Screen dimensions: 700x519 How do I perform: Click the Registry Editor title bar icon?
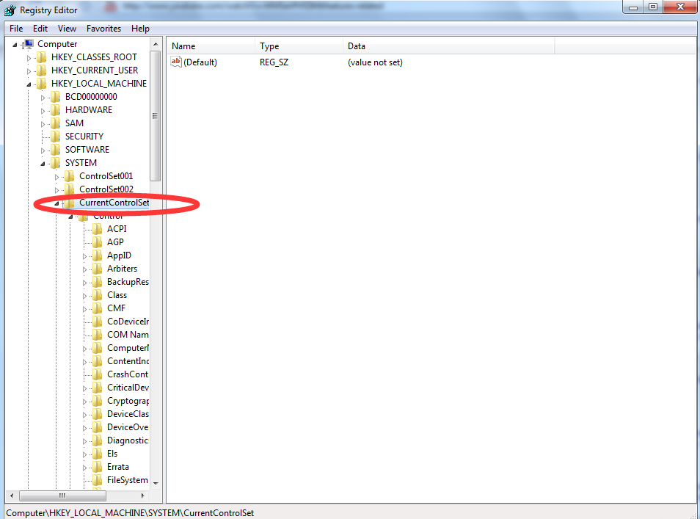(x=10, y=10)
